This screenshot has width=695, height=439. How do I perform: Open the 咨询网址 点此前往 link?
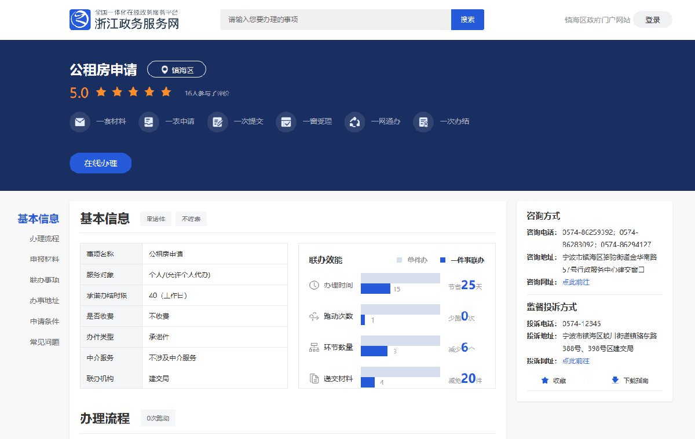click(x=576, y=282)
